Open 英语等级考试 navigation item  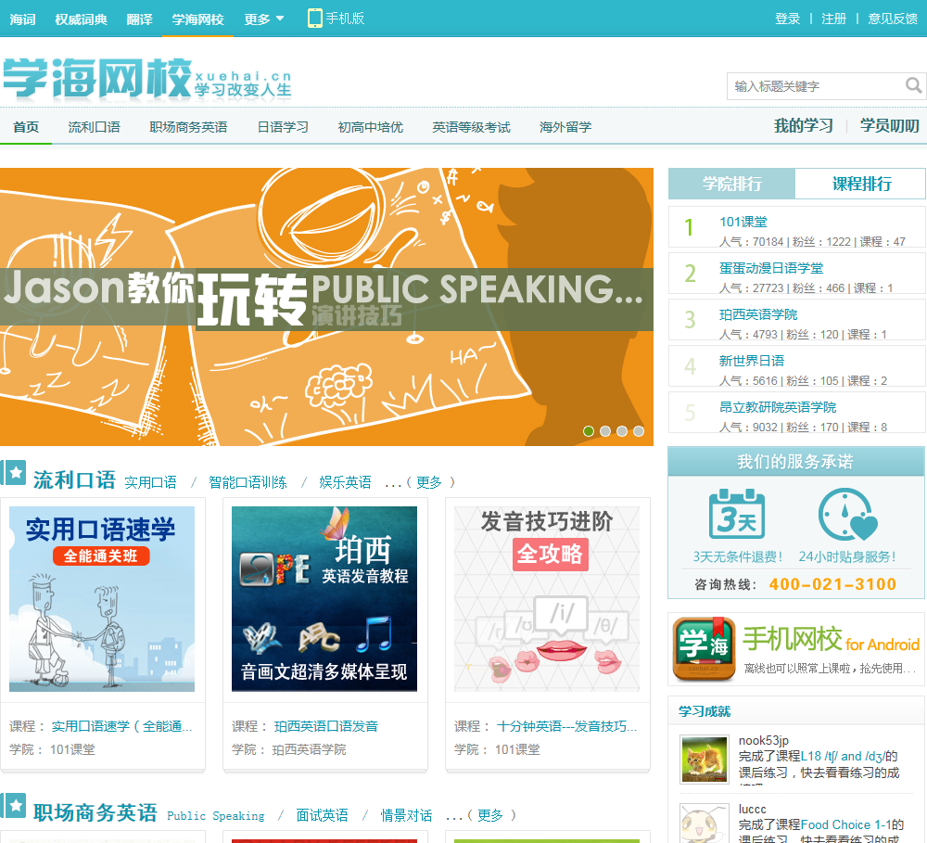pos(471,127)
